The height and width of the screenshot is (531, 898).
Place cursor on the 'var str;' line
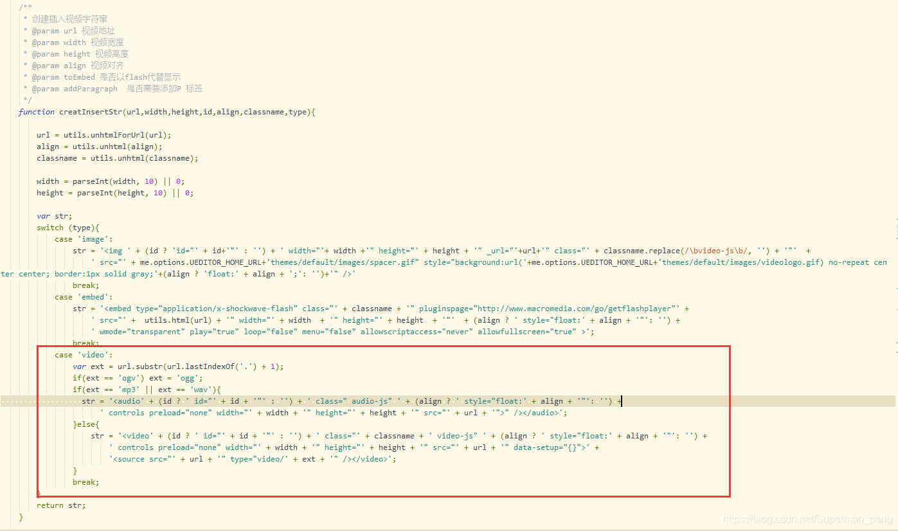pyautogui.click(x=55, y=216)
